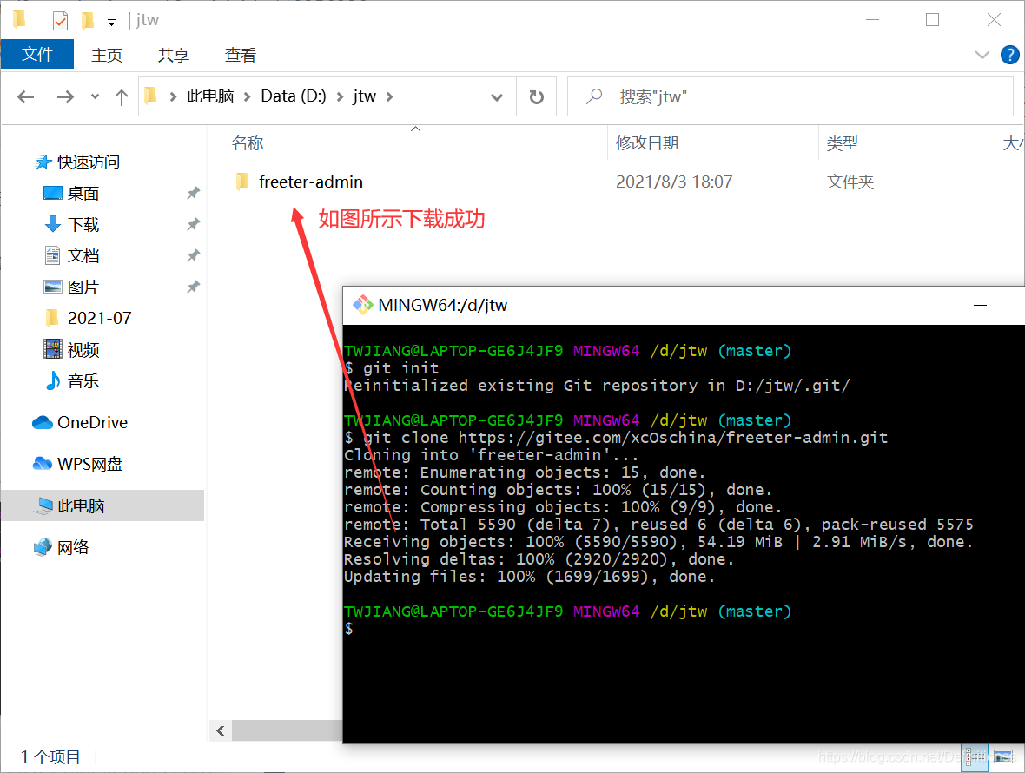Click the freeter-admin folder icon
Screen dimensions: 1025x773
coord(241,182)
